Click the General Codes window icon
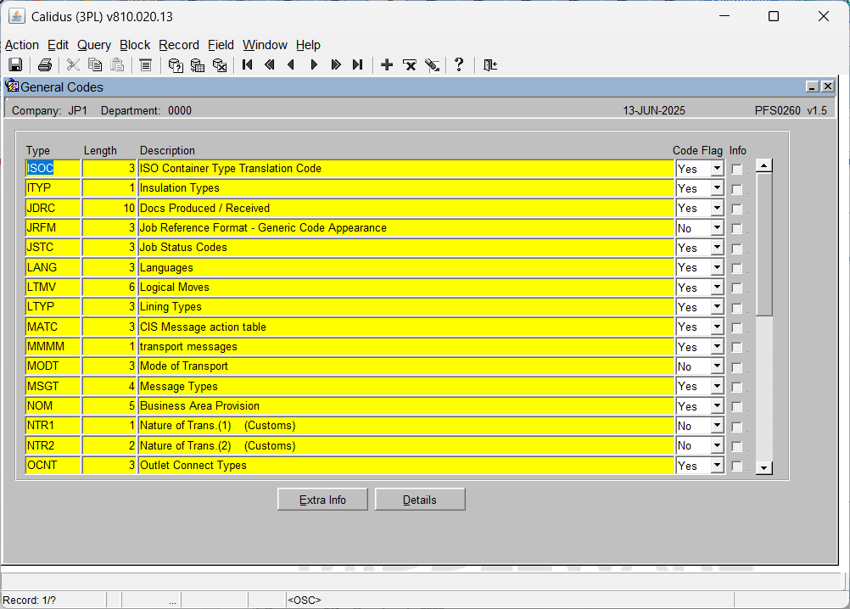Image resolution: width=850 pixels, height=609 pixels. 13,87
